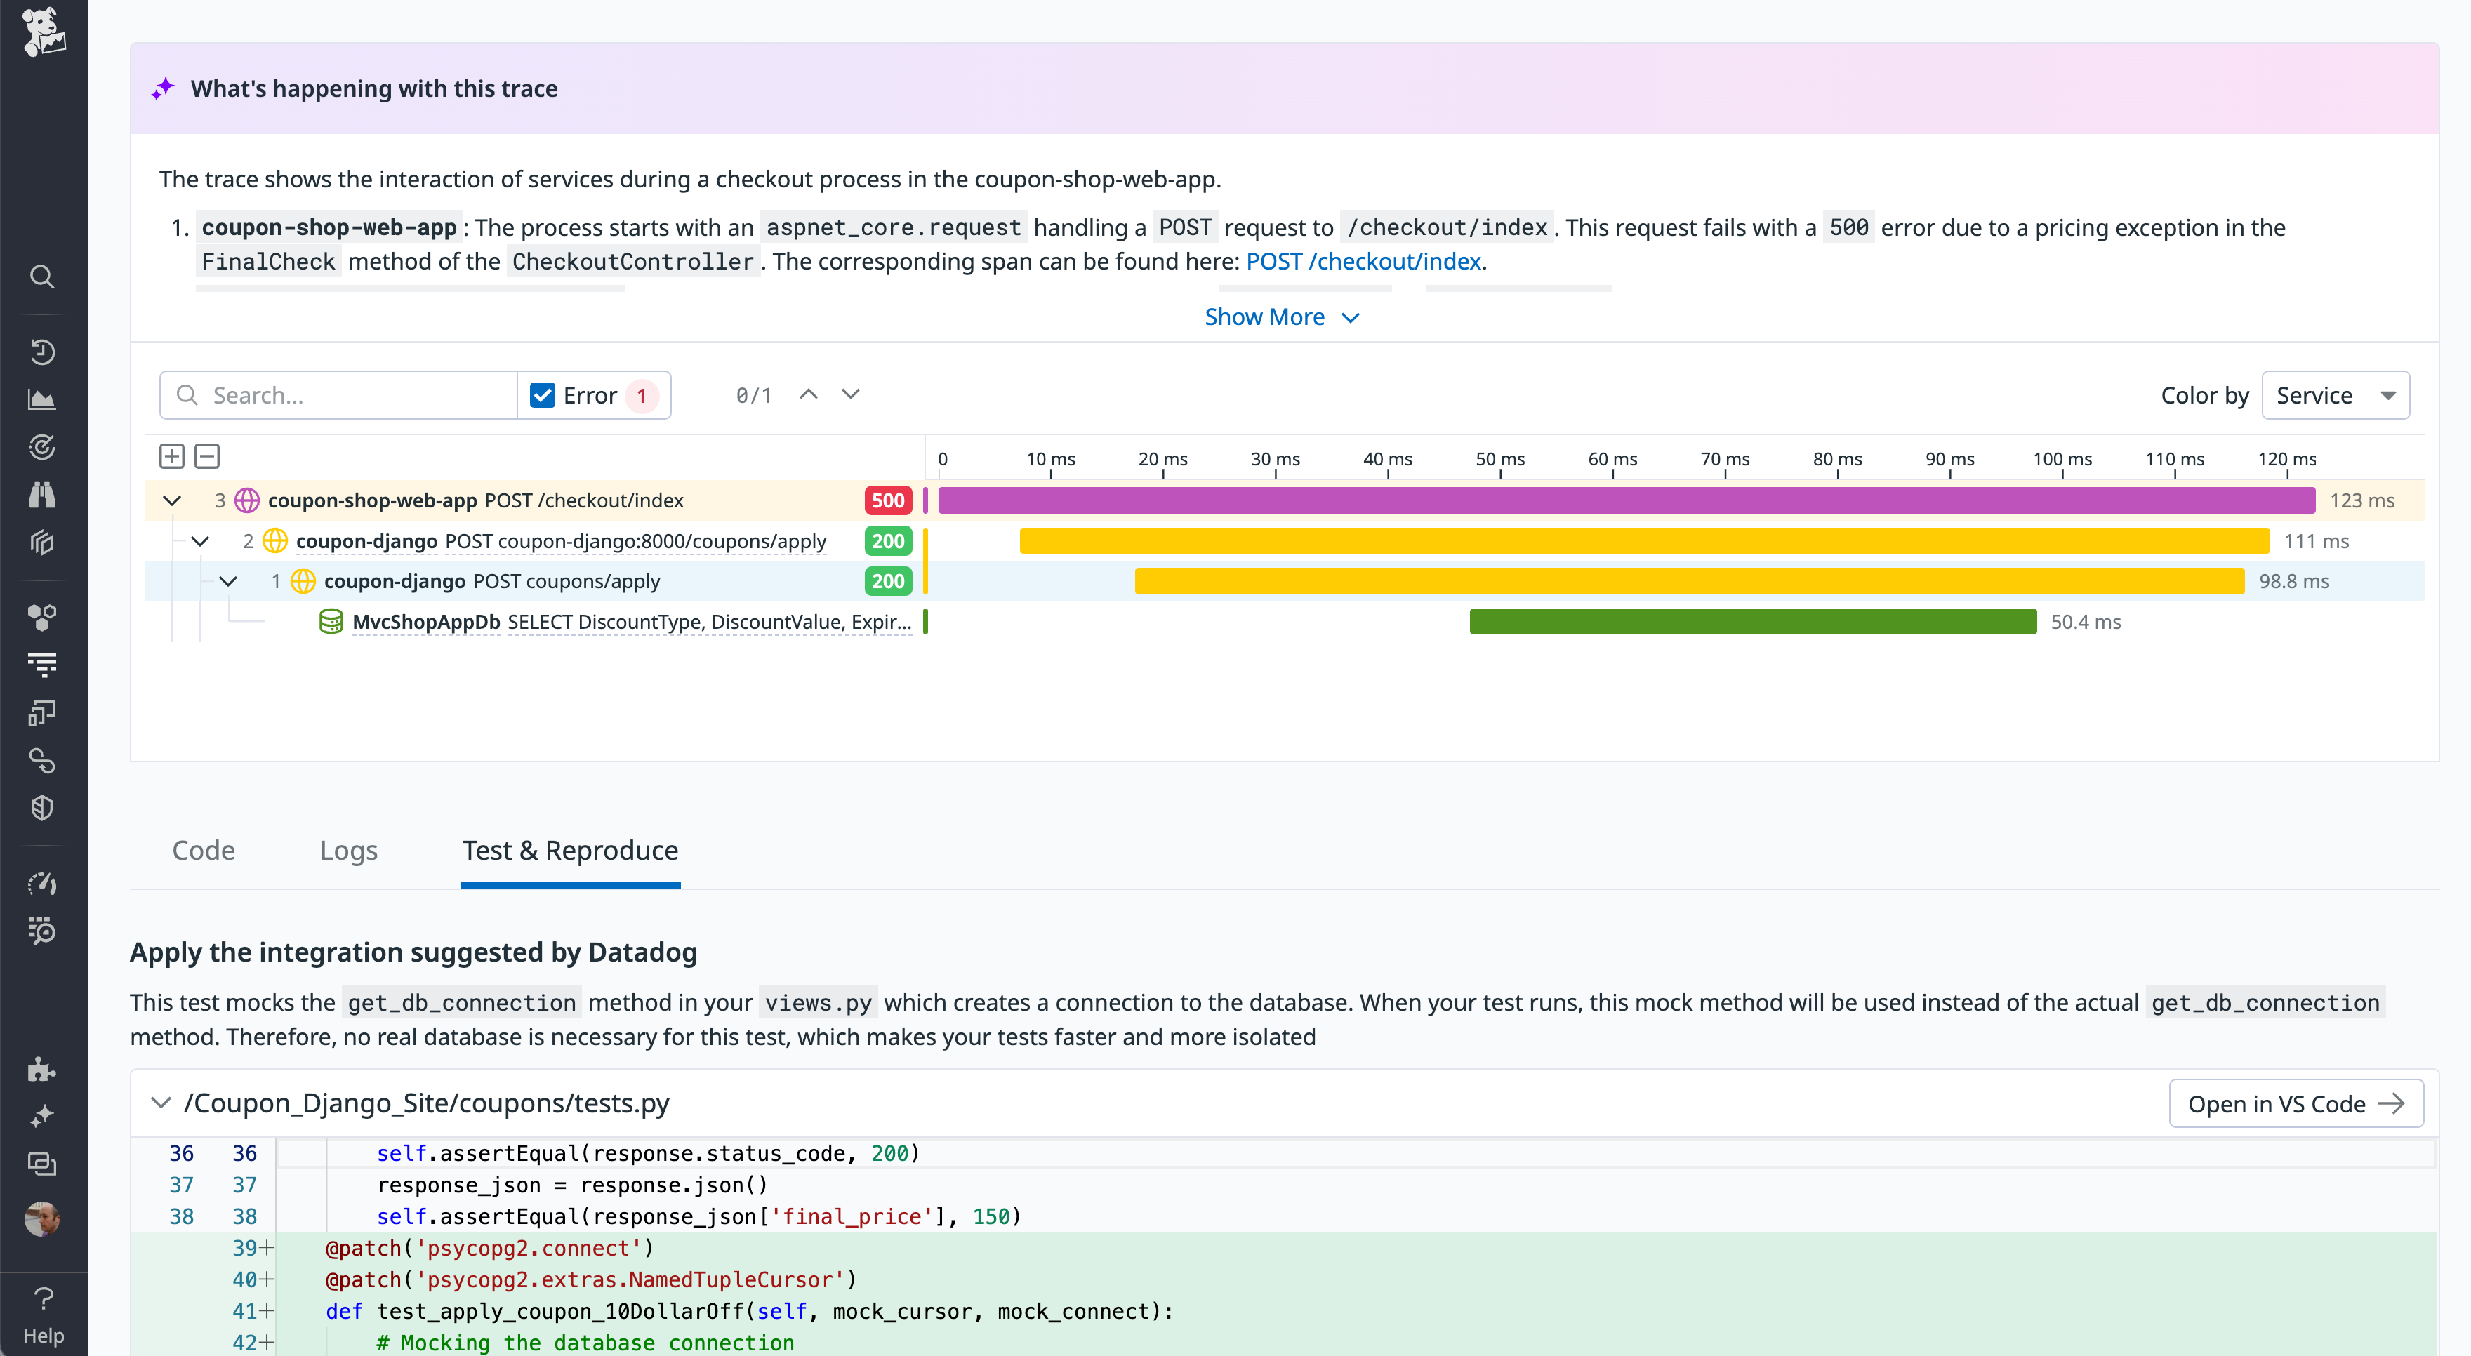Screen dimensions: 2471x1356
Task: Open the security shield icon in sidebar
Action: click(x=42, y=806)
